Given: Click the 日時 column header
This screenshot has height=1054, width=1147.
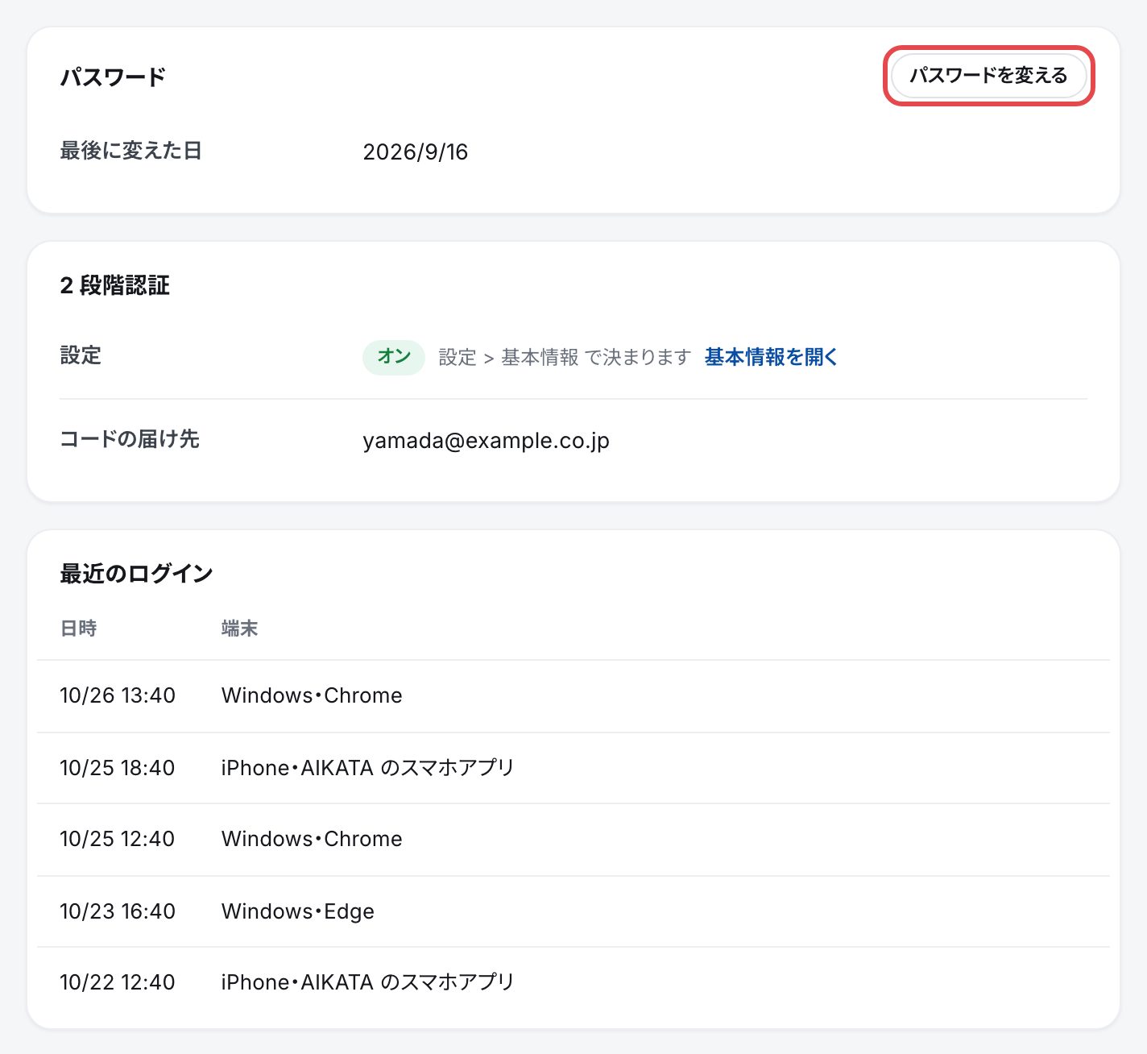Looking at the screenshot, I should 79,629.
